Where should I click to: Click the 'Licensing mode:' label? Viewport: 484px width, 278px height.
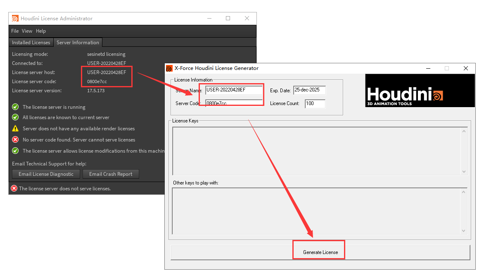click(30, 54)
